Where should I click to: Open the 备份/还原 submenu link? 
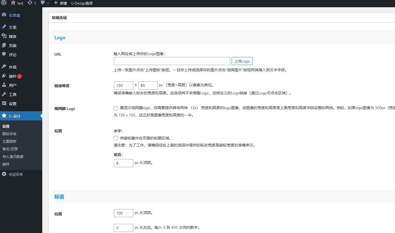click(10, 149)
